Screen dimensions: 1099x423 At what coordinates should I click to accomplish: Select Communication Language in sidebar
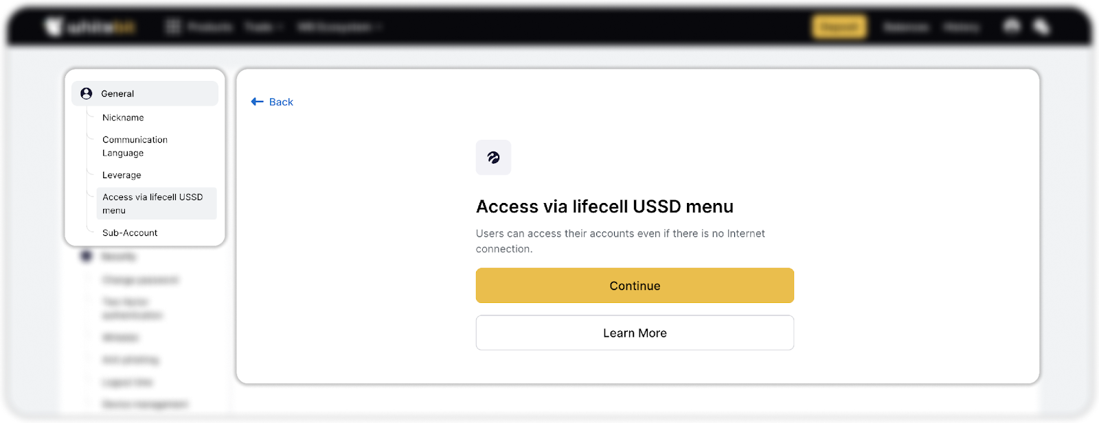[x=135, y=146]
